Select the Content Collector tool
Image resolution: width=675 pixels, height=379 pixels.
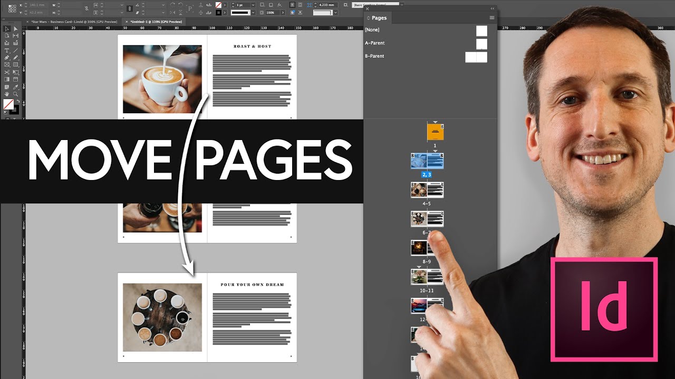point(7,43)
